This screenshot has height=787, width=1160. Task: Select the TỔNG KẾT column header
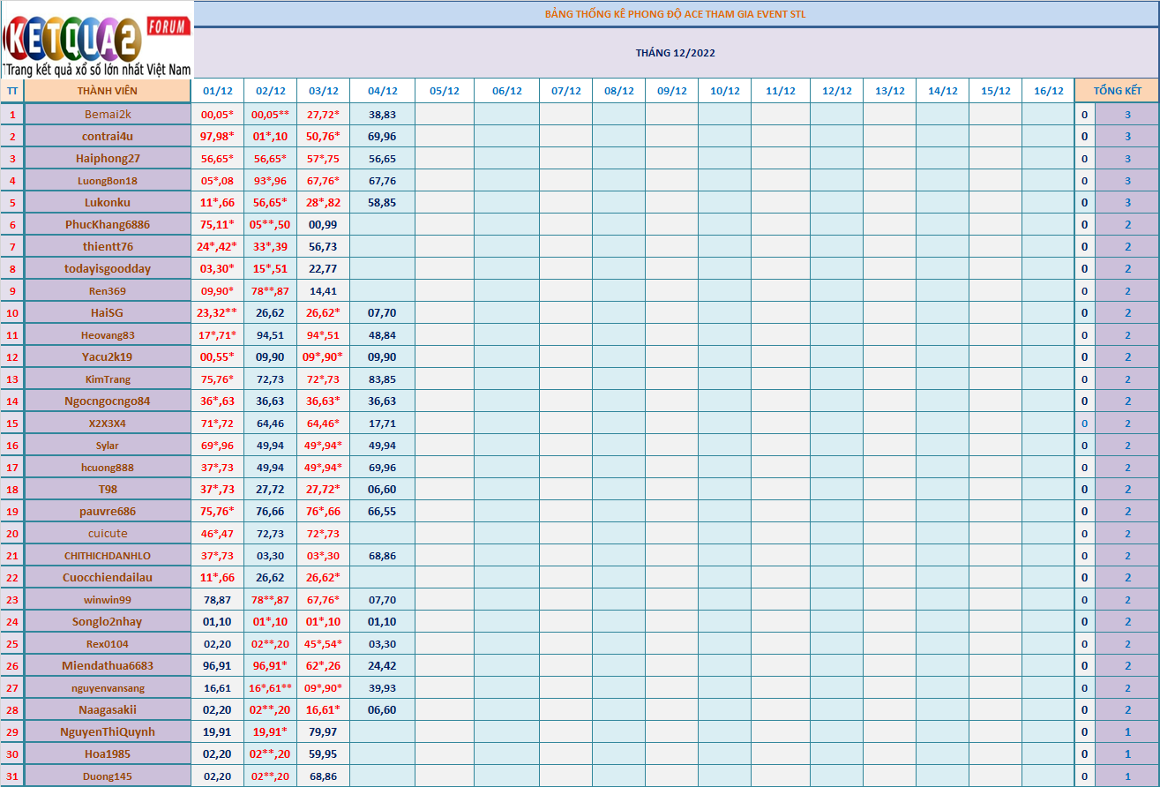[x=1117, y=91]
